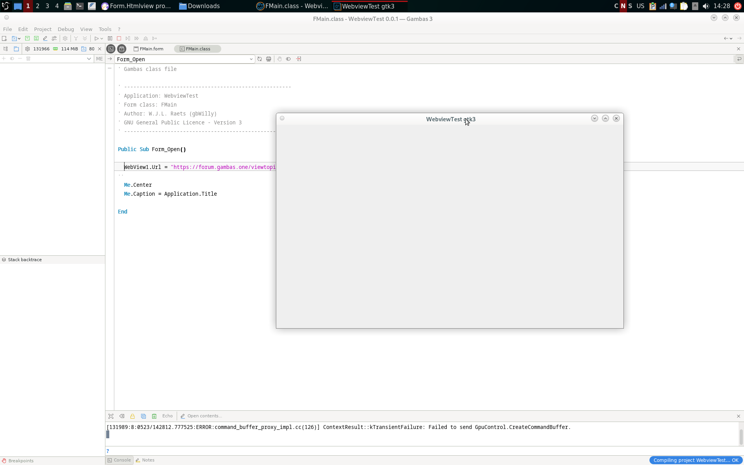This screenshot has height=465, width=744.
Task: Click Open contents... button
Action: pyautogui.click(x=201, y=416)
